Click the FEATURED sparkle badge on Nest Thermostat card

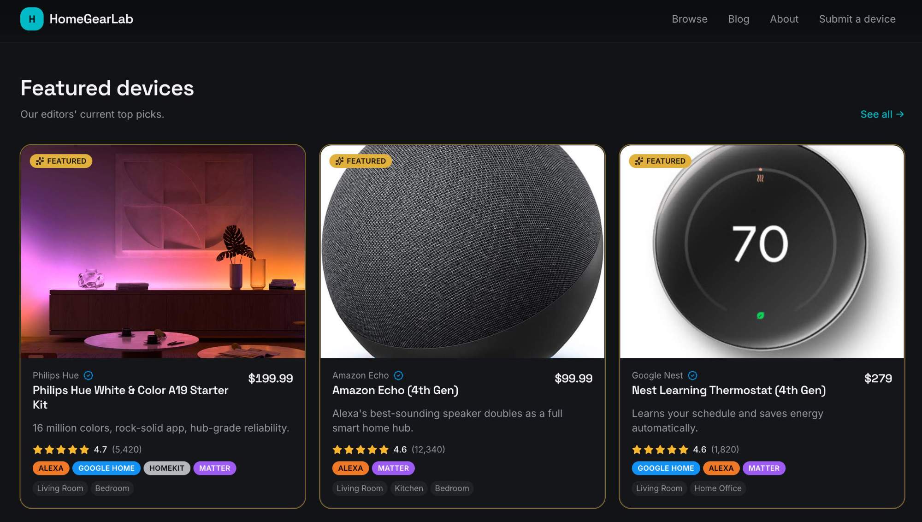(x=661, y=161)
